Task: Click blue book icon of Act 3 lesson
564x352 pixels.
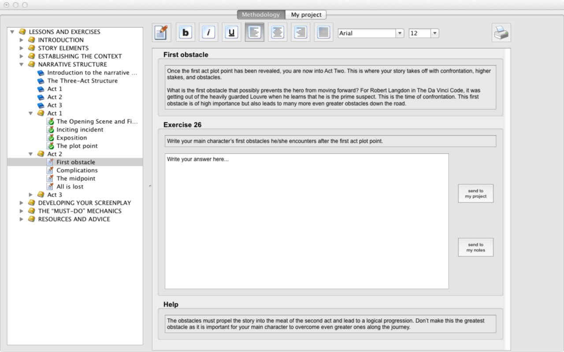Action: pyautogui.click(x=41, y=105)
